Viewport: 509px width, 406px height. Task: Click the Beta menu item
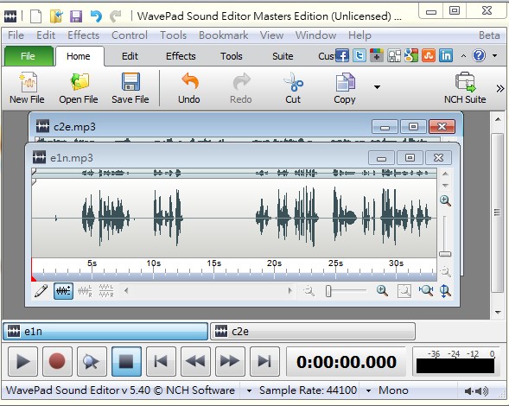[x=489, y=35]
